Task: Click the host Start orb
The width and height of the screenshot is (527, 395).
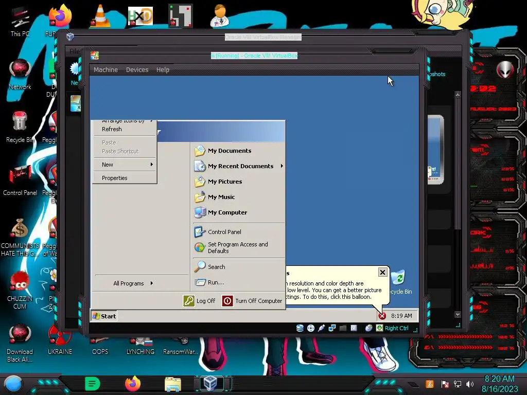Action: (13, 384)
